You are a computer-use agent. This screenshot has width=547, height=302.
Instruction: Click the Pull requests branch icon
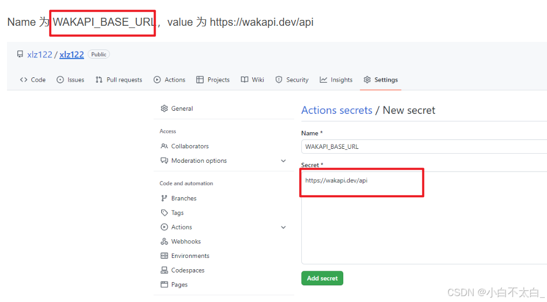coord(99,80)
